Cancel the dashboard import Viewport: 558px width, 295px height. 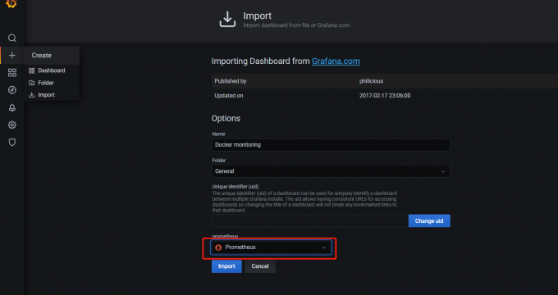[x=260, y=266]
